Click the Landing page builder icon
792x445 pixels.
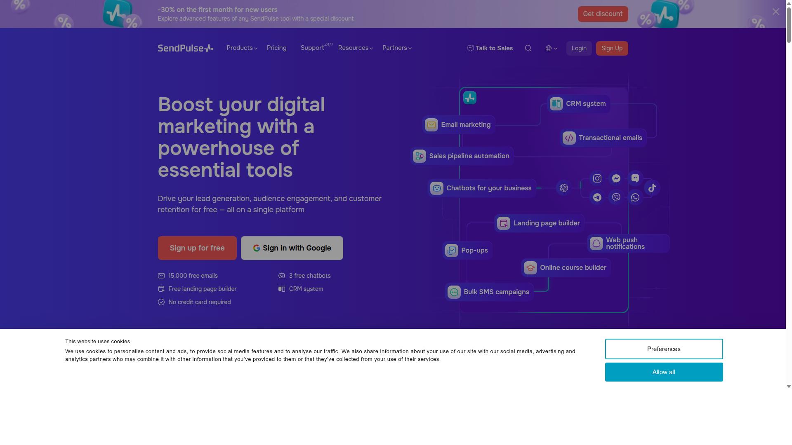(x=504, y=223)
